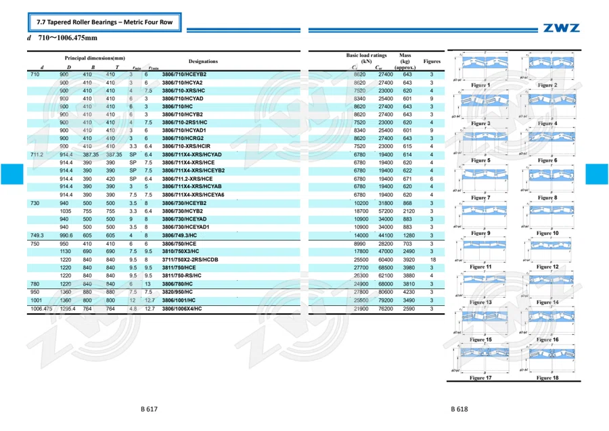
Task: Open the Figure 17 bearing diagram
Action: click(480, 359)
